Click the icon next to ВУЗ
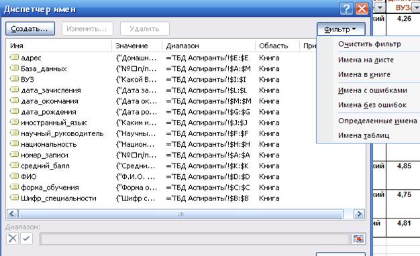Image resolution: width=420 pixels, height=256 pixels. click(14, 79)
